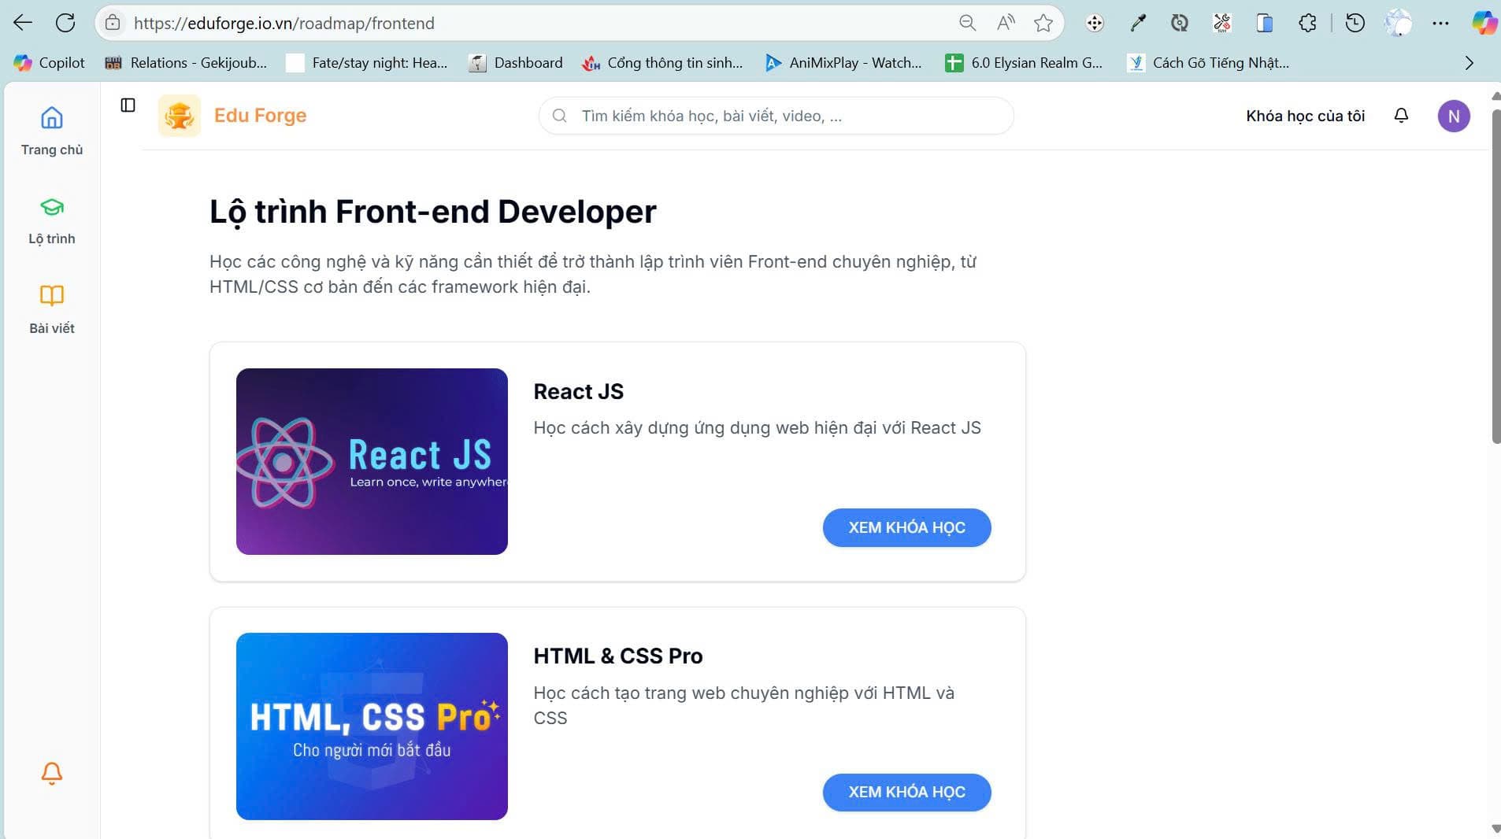Click the Edu Forge logo icon
Screen dimensions: 1501x839
[180, 116]
